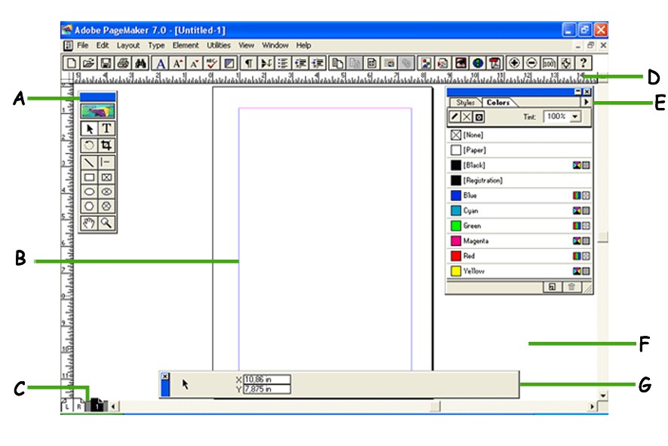Viewport: 668px width, 446px height.
Task: Open the Tint percentage dropdown
Action: 575,117
